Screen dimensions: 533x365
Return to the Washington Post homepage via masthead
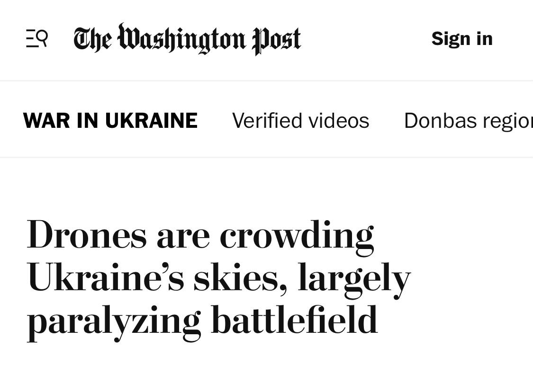click(187, 38)
